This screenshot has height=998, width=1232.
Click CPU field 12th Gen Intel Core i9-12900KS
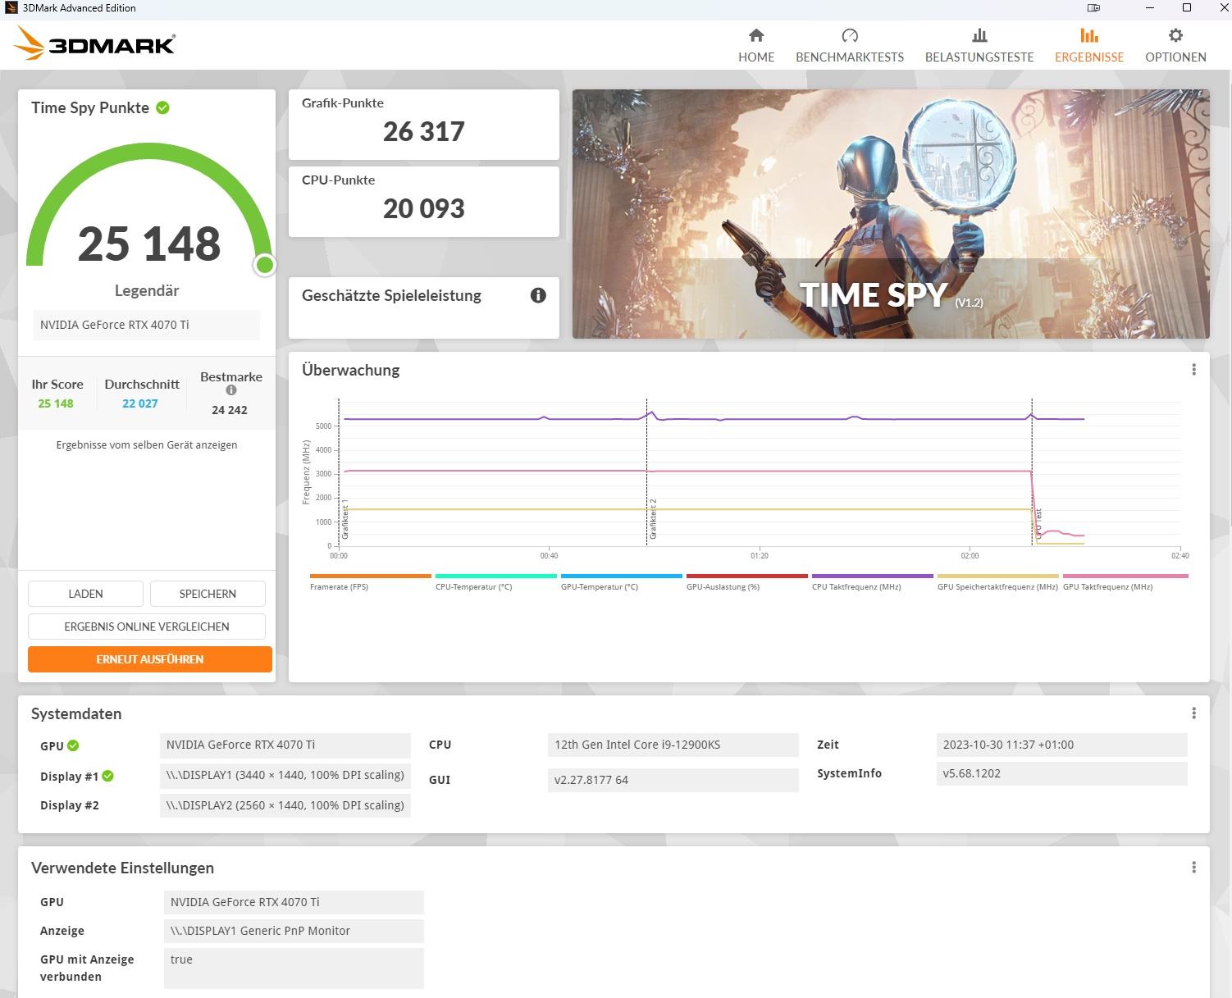pyautogui.click(x=673, y=745)
